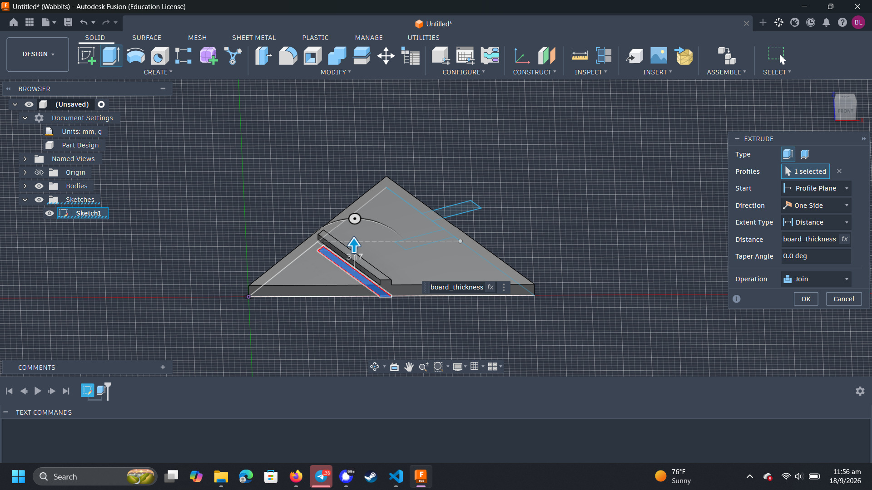Open the UTILITIES tab

tap(424, 38)
